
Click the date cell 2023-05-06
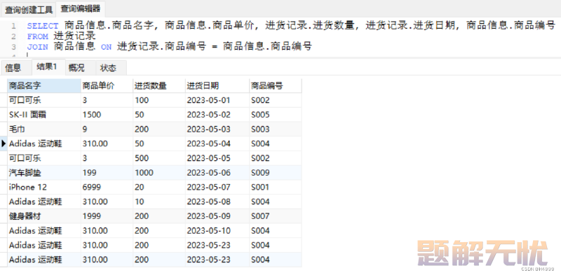point(217,173)
